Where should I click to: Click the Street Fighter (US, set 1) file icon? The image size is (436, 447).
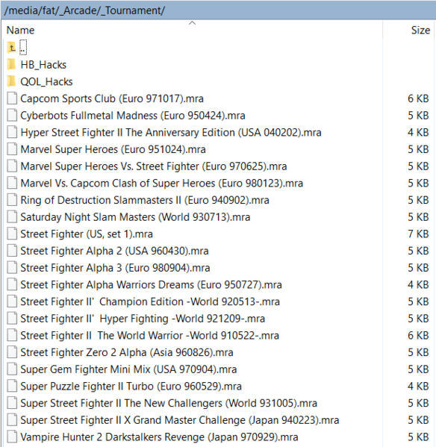click(12, 234)
